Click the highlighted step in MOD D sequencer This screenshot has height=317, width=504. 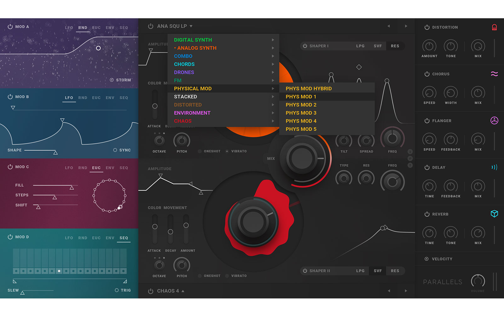[59, 271]
